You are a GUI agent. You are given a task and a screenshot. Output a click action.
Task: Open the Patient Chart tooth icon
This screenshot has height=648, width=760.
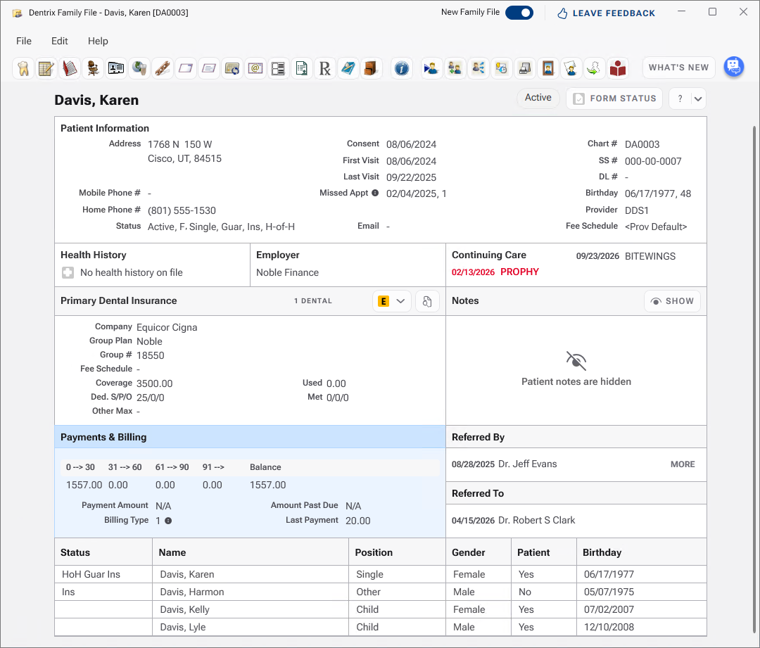tap(23, 68)
